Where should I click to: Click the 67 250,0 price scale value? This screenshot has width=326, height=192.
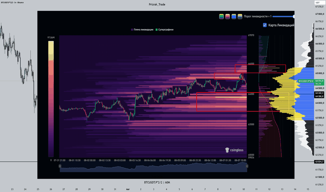pos(320,7)
